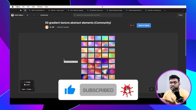Go forward with the right arrow
The image size is (196, 110).
(38, 15)
